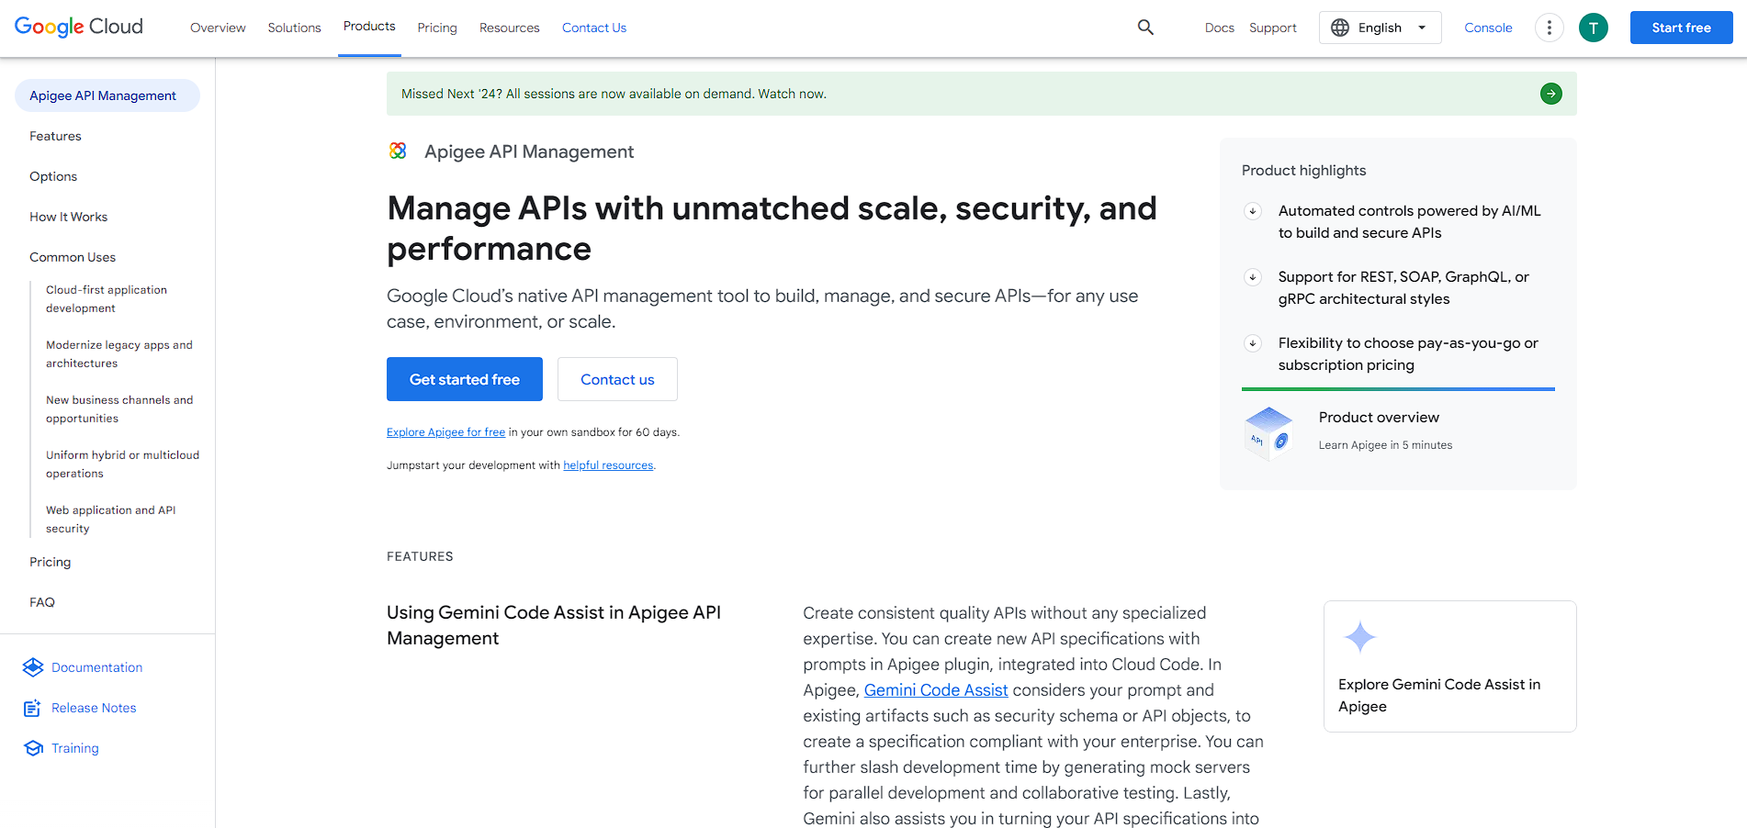This screenshot has width=1747, height=828.
Task: Follow the helpful resources link
Action: [608, 465]
